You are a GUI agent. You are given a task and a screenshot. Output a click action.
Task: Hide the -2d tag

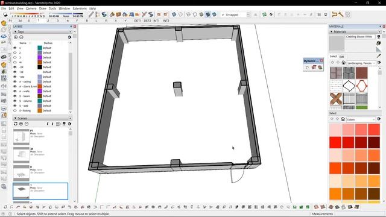coord(14,67)
